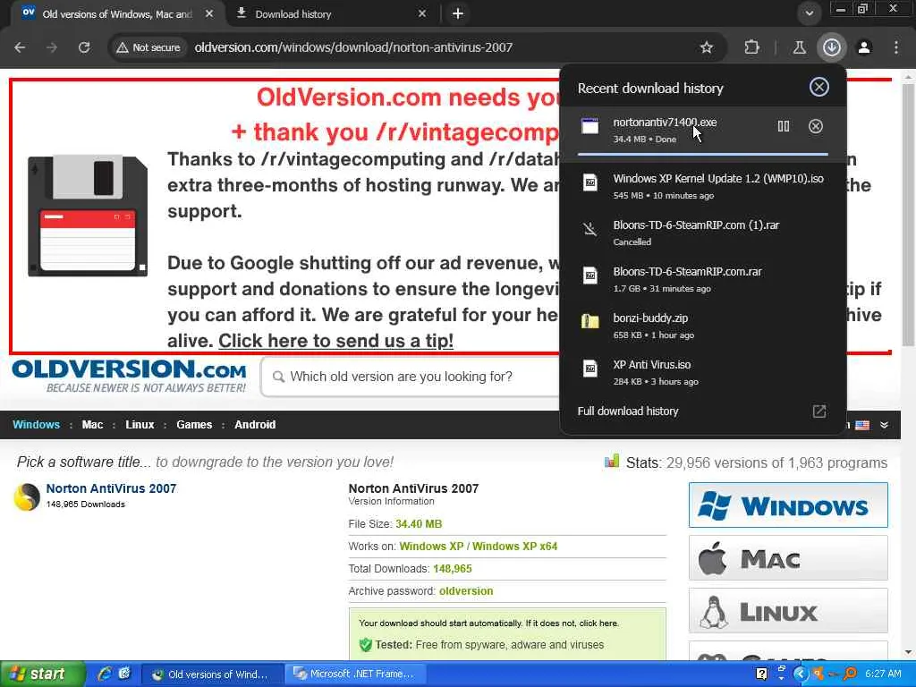This screenshot has height=687, width=916.
Task: Click the green Tested shield icon
Action: pyautogui.click(x=366, y=645)
